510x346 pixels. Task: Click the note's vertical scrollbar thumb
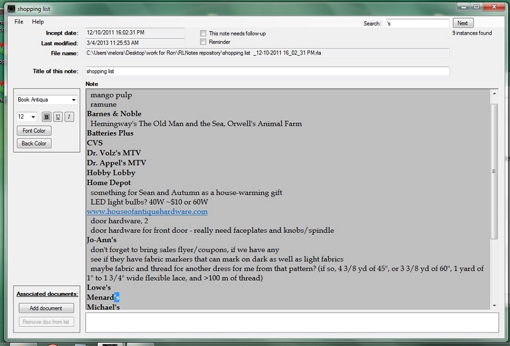point(494,171)
